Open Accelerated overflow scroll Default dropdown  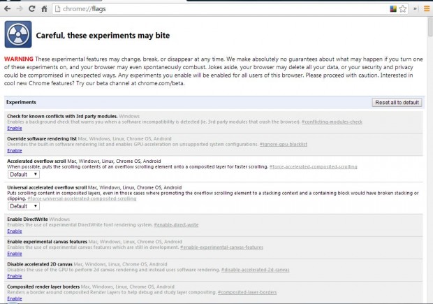(x=24, y=175)
